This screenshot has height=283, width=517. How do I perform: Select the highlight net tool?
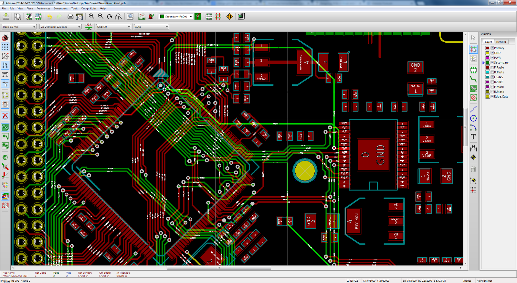473,49
